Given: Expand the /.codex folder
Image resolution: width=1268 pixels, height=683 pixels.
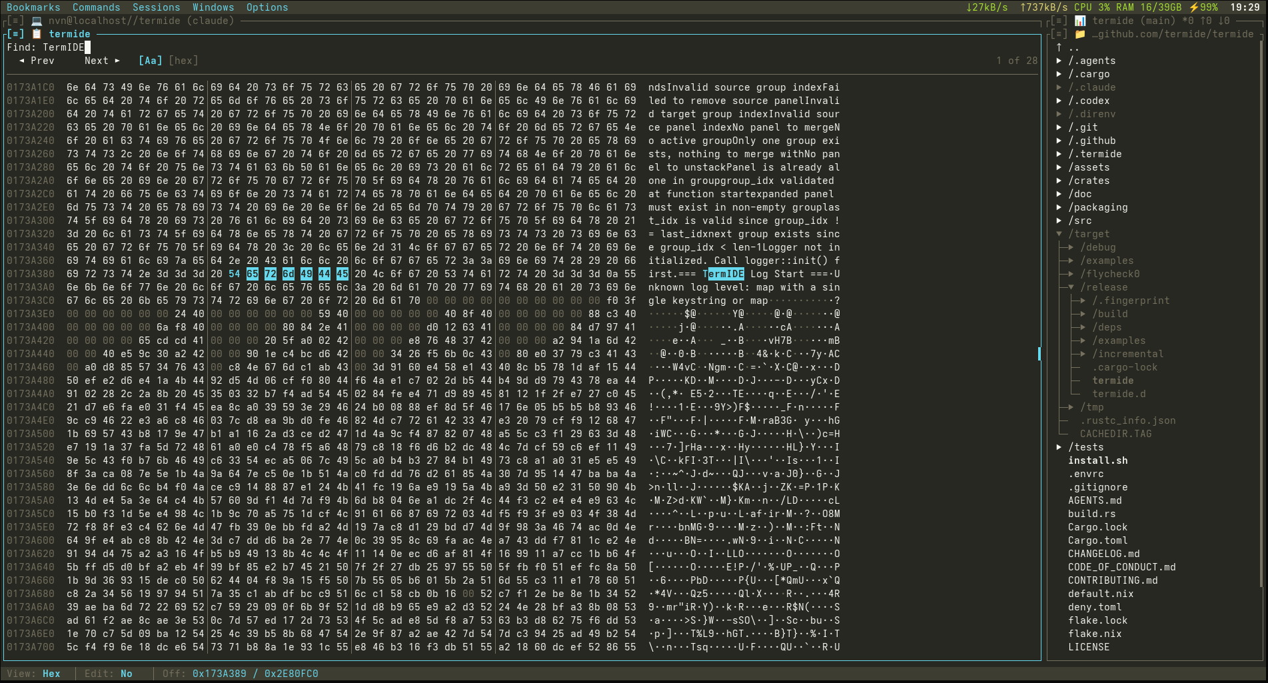Looking at the screenshot, I should (x=1059, y=101).
